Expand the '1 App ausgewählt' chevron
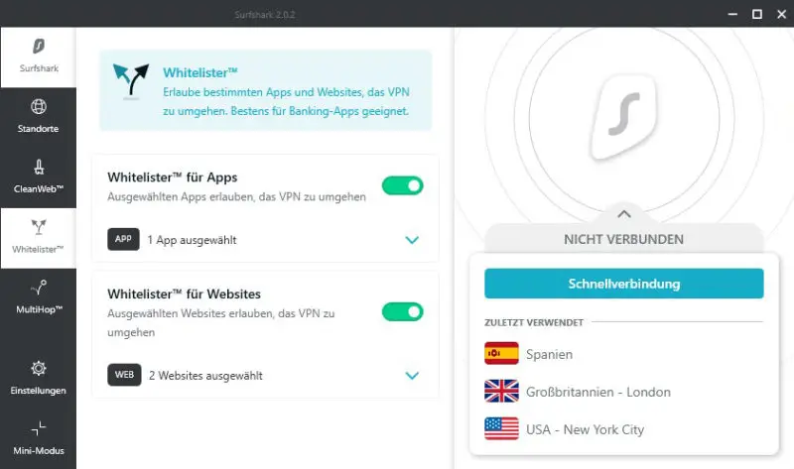The image size is (794, 469). (x=412, y=240)
